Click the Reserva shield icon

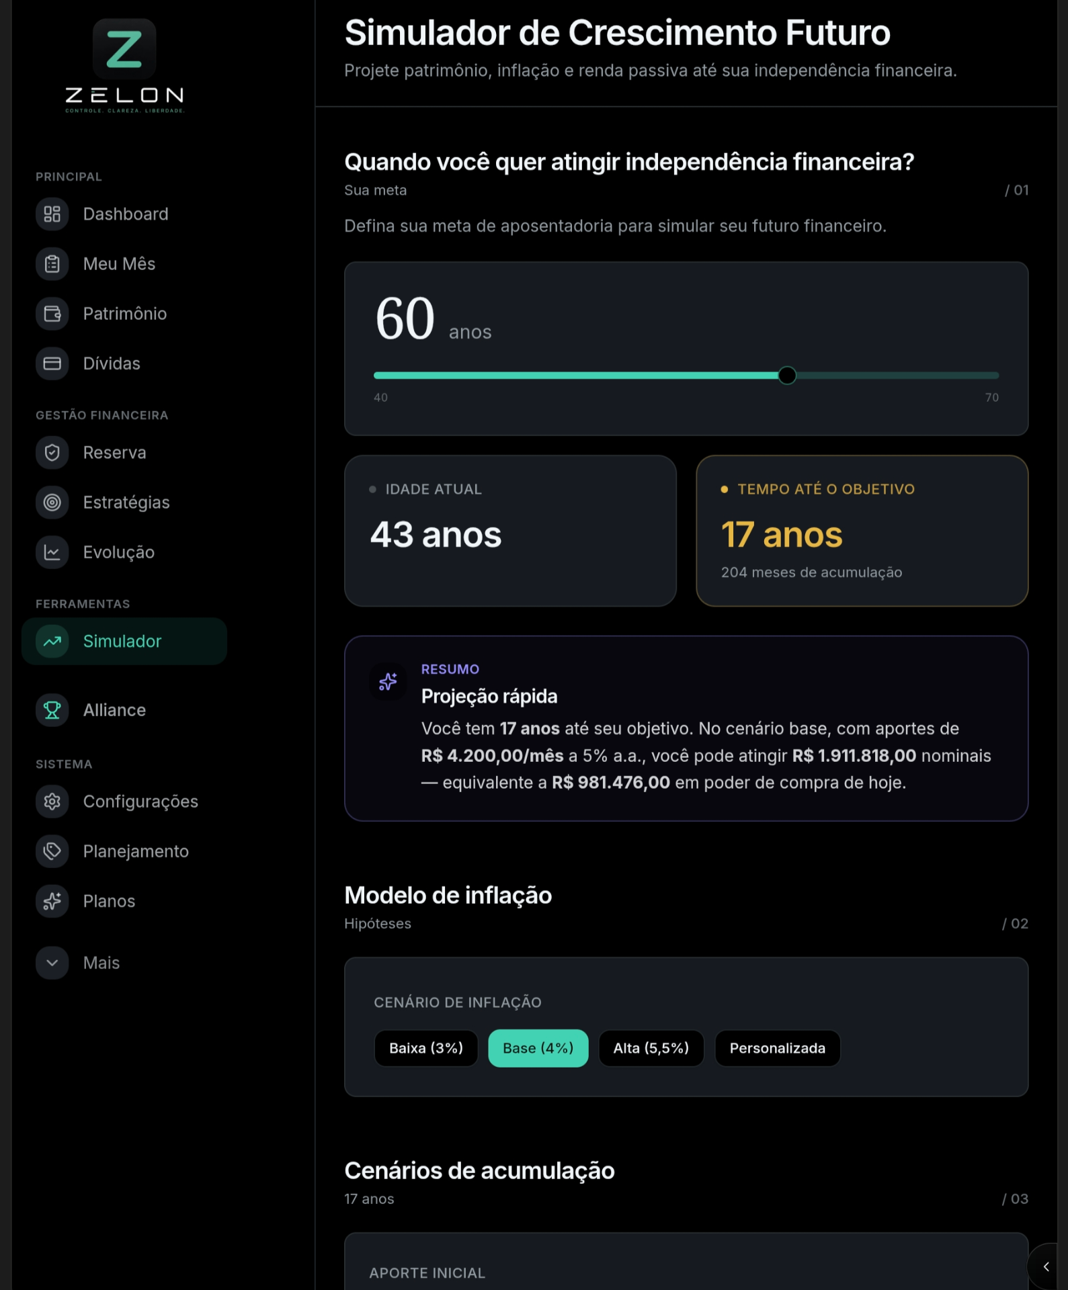(x=52, y=453)
